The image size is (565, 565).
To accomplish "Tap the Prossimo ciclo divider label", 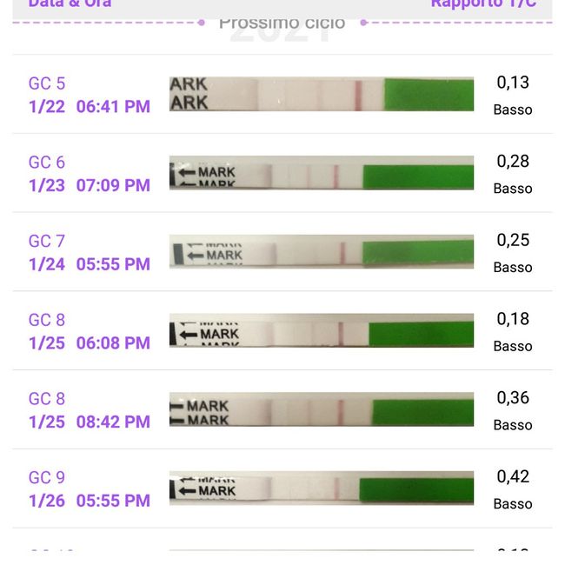I will 282,23.
